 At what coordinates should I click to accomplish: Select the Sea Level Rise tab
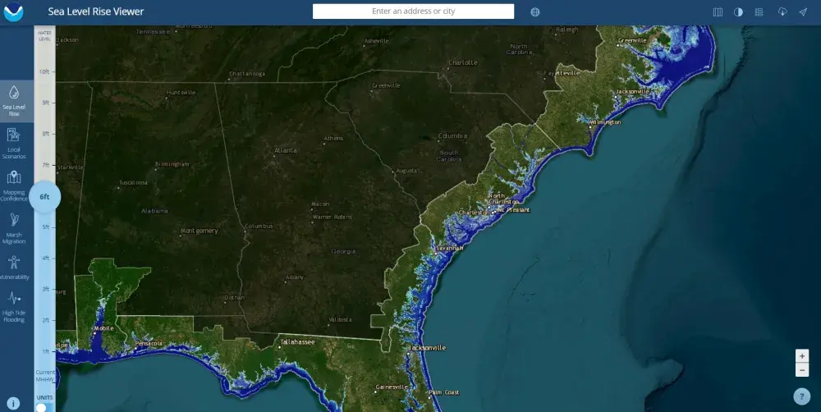(14, 100)
